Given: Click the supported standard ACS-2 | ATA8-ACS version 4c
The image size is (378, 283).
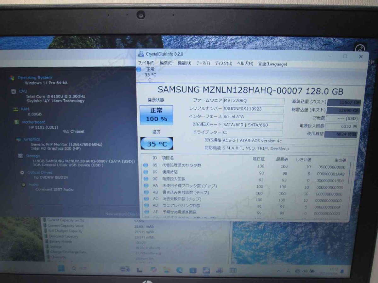Looking at the screenshot, I should pyautogui.click(x=289, y=141).
